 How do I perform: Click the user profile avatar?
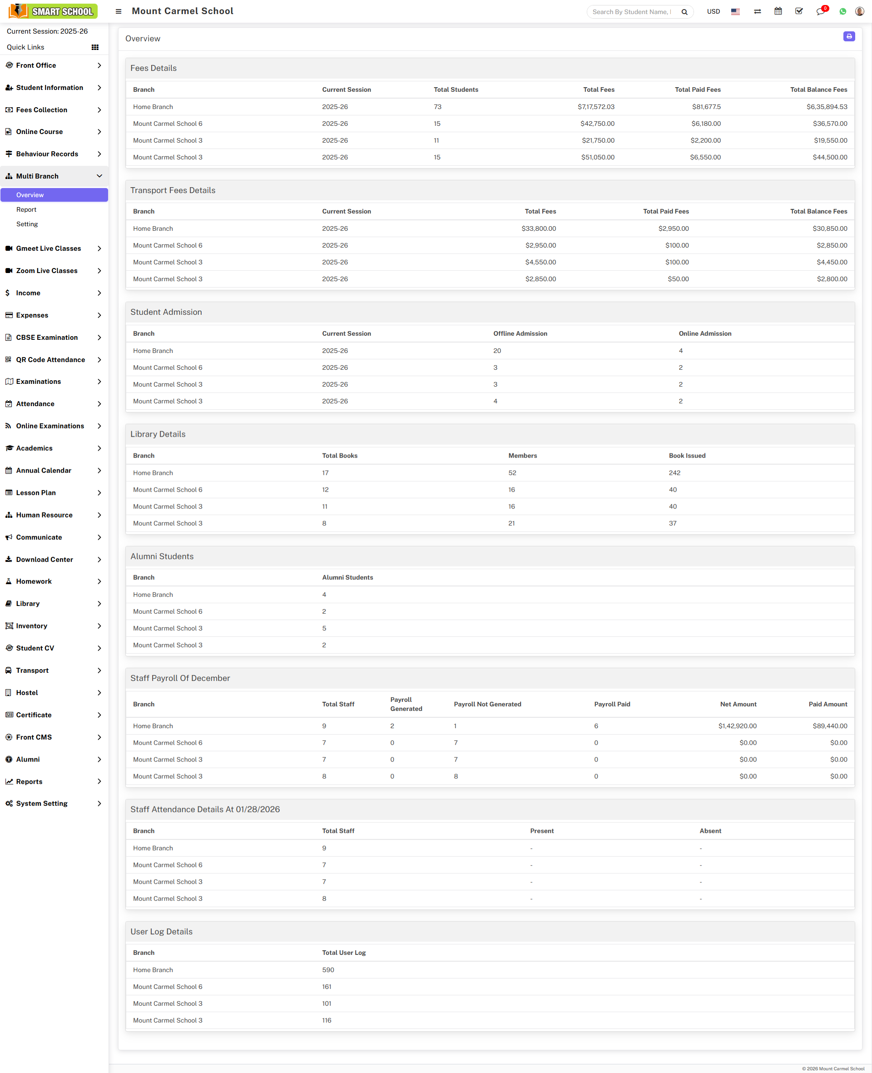tap(859, 11)
